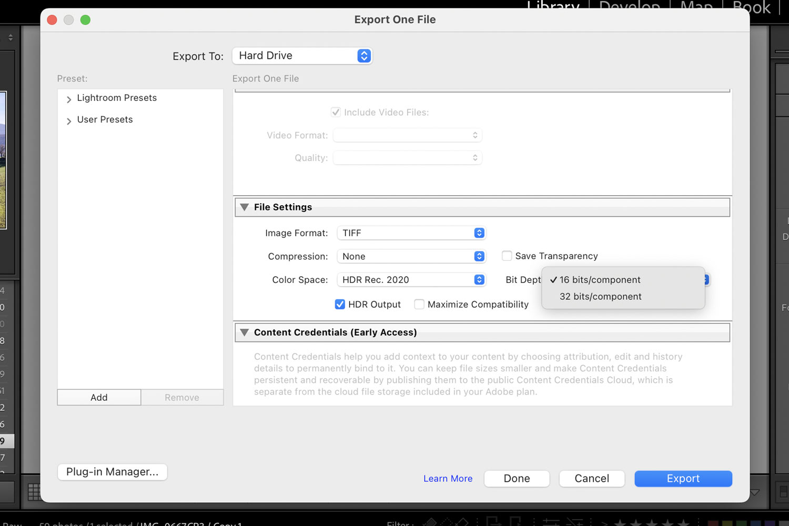
Task: Open the Image Format TIFF dropdown
Action: 411,233
